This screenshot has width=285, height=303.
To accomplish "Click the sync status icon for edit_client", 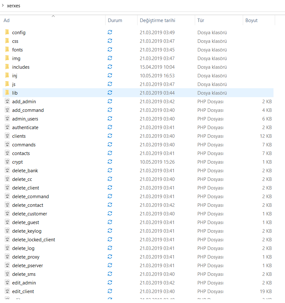I will click(x=110, y=291).
